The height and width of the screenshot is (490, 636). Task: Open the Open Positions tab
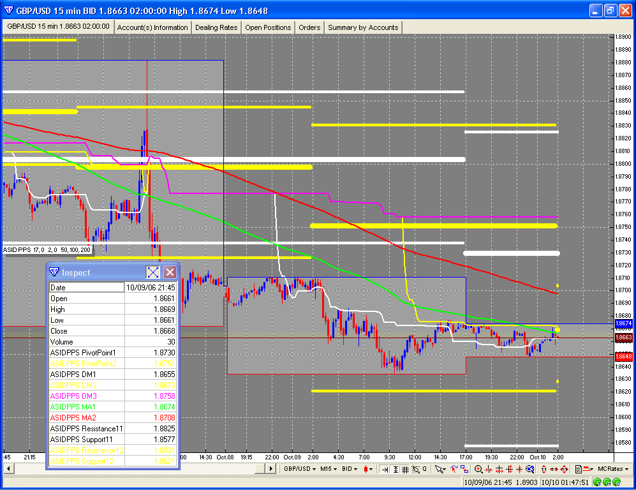268,27
